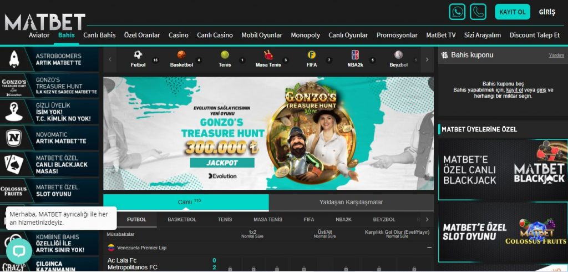
Task: Click the blackjack playing cards icon
Action: 14,164
